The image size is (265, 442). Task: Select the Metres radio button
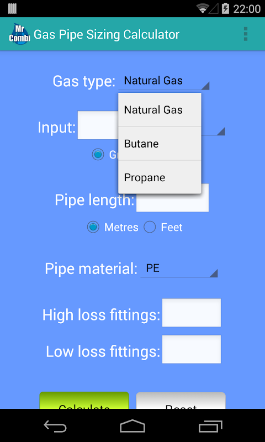[93, 227]
